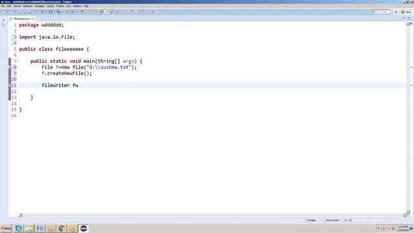
Task: Open the Edit menu
Action: click(9, 6)
